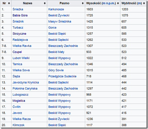Open the Czupel link
The image size is (148, 129).
[x=17, y=52]
